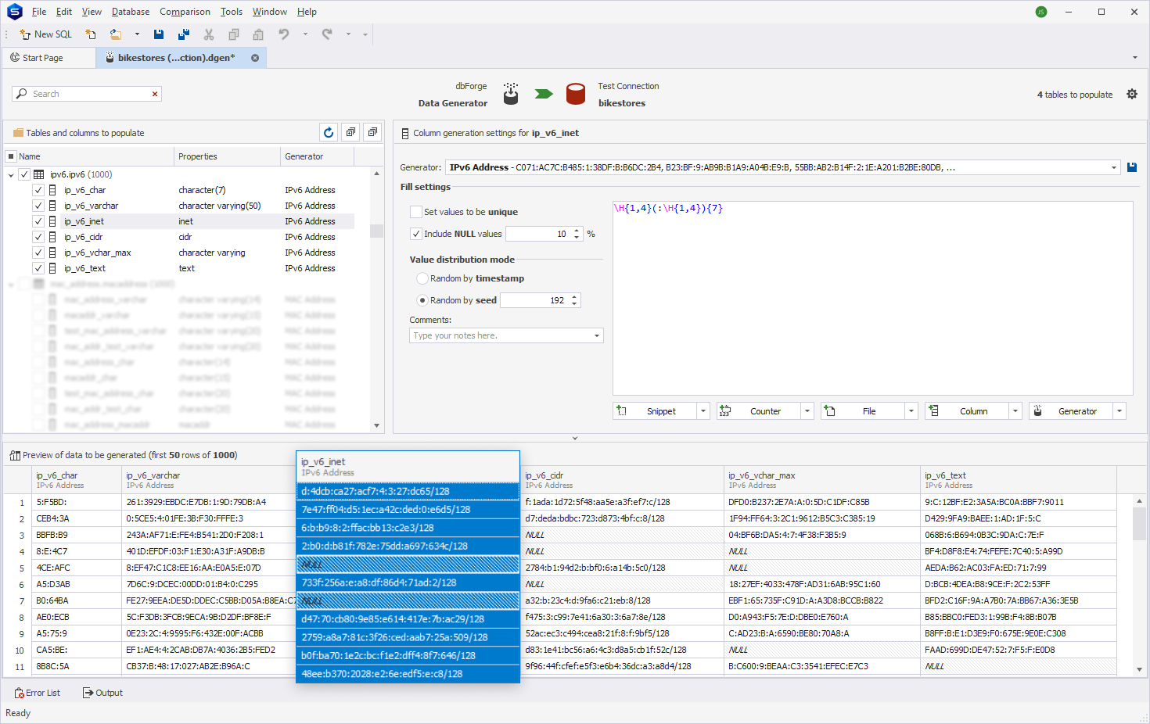Viewport: 1150px width, 724px height.
Task: Open the File menu
Action: (x=39, y=12)
